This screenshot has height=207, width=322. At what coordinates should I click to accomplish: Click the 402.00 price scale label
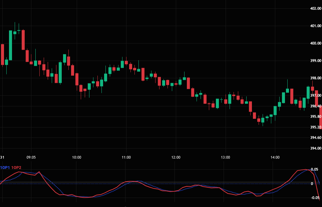coord(315,8)
